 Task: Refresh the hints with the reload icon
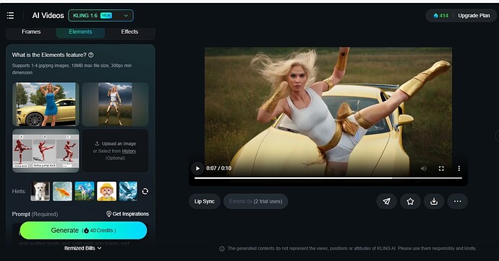(x=145, y=191)
